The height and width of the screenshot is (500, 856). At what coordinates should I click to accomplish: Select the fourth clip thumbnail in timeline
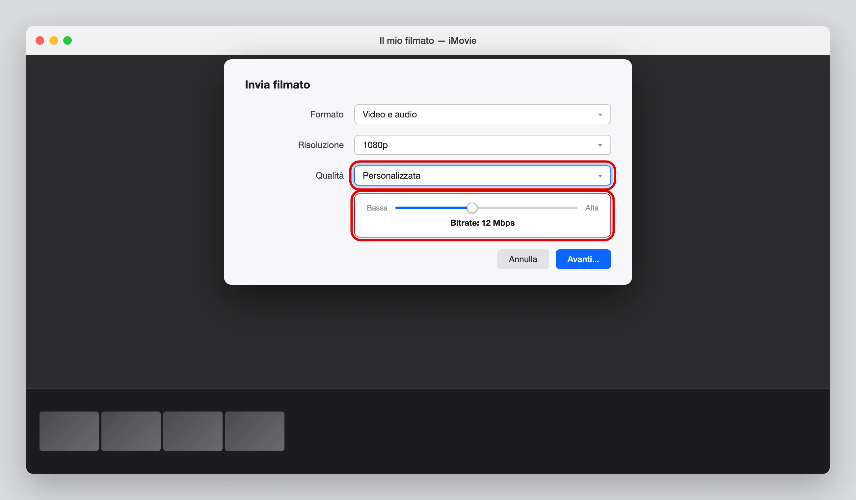click(x=255, y=431)
